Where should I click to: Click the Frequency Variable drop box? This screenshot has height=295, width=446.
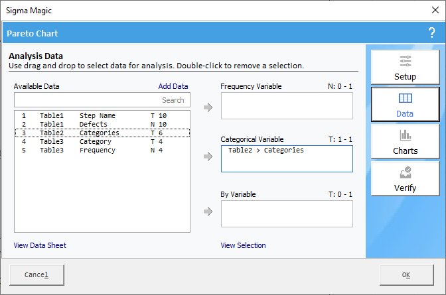(287, 105)
